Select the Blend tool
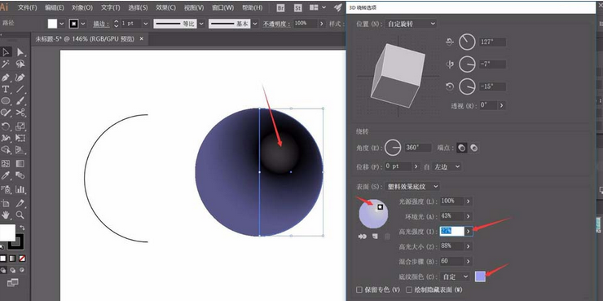The image size is (603, 301). pyautogui.click(x=20, y=176)
